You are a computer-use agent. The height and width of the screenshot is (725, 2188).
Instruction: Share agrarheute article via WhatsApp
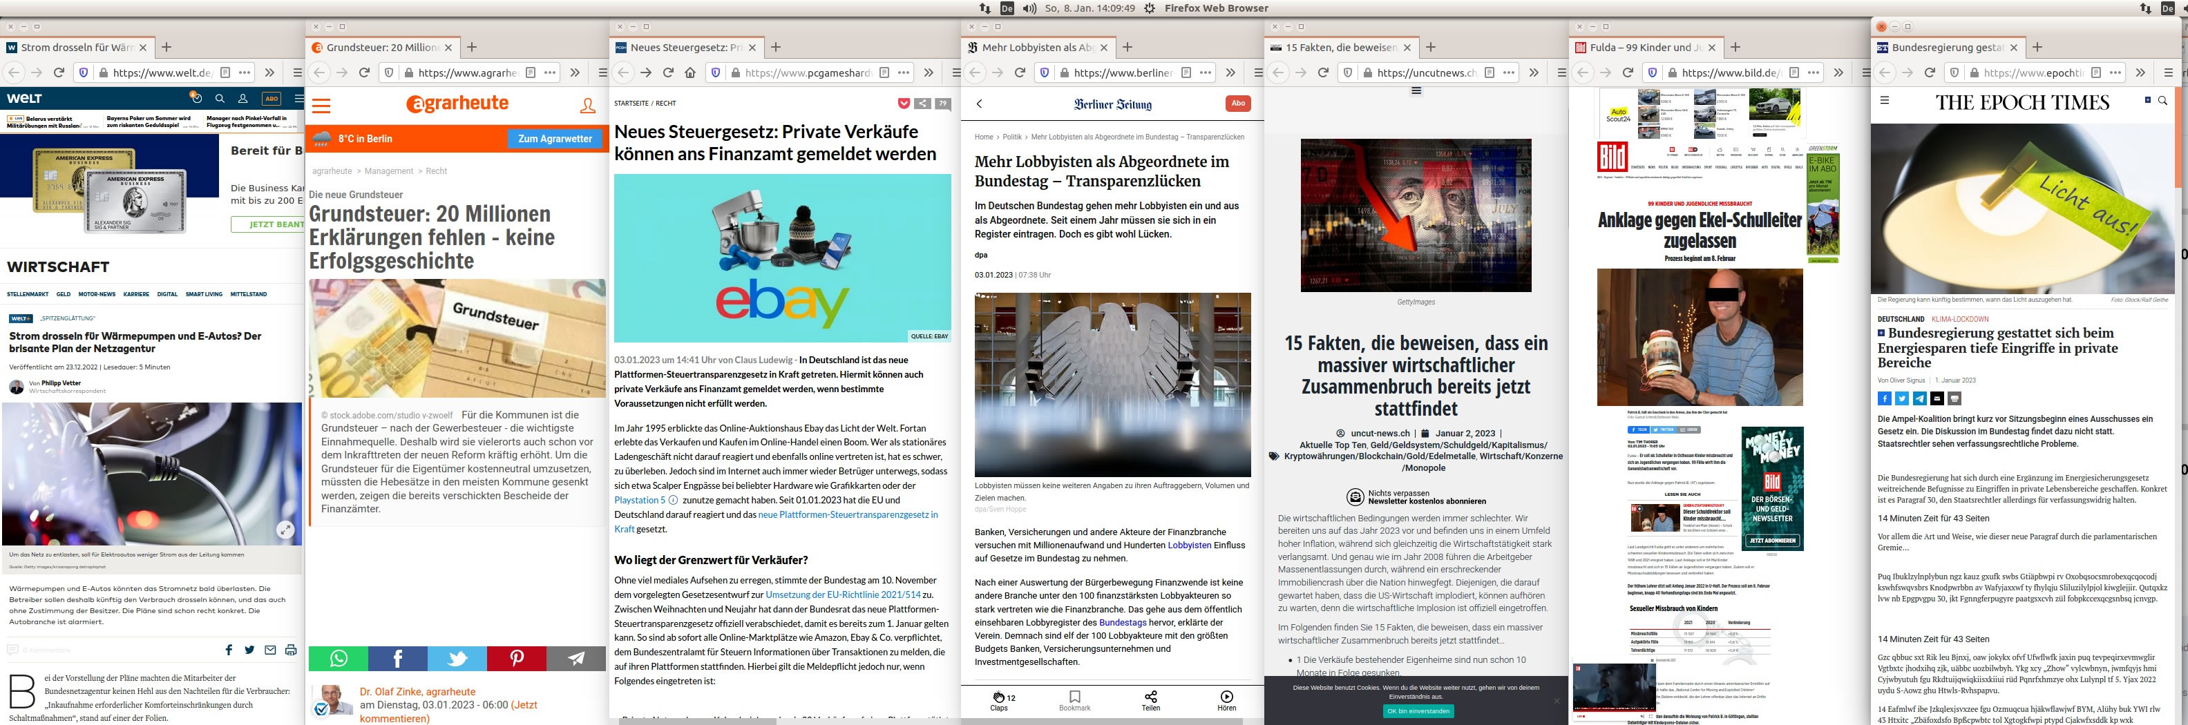[x=338, y=658]
